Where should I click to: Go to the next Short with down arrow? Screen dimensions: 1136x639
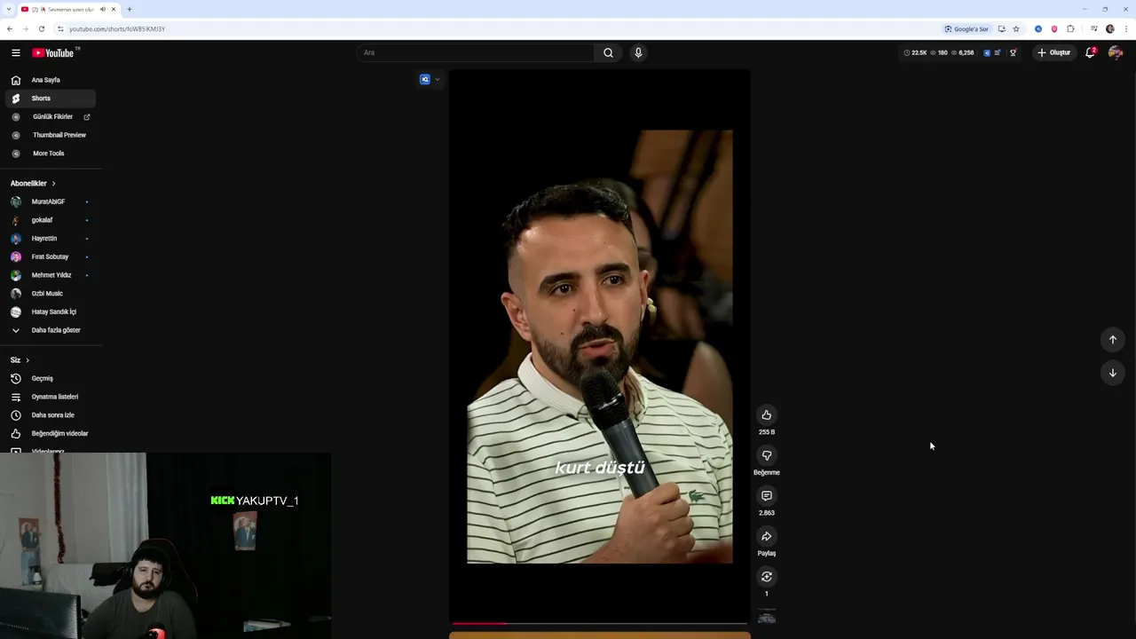pos(1113,373)
